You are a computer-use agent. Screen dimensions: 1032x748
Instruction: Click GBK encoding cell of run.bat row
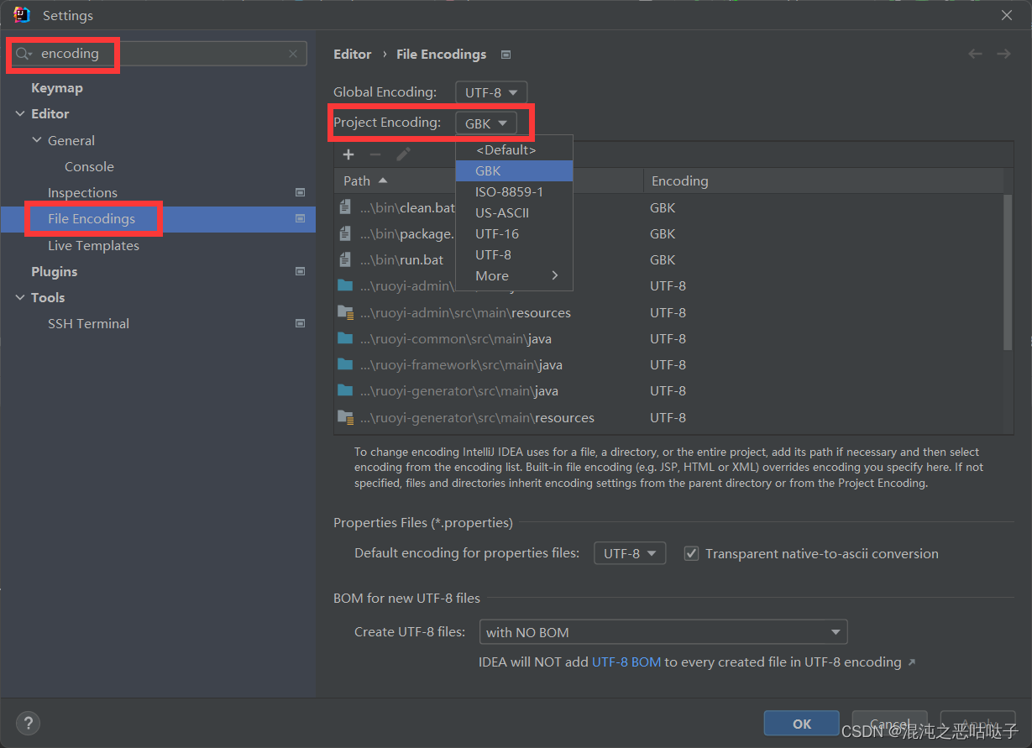pyautogui.click(x=663, y=259)
